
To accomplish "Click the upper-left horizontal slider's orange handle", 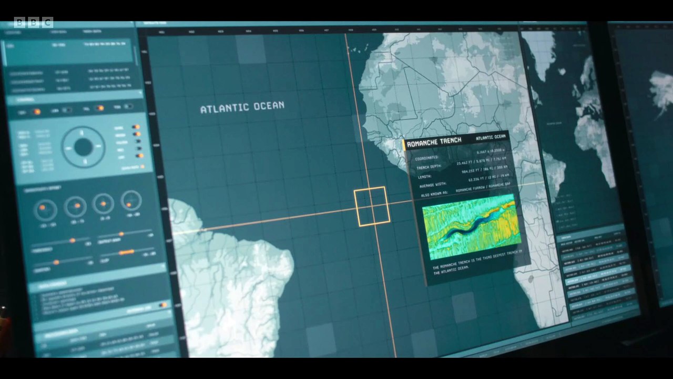I will coord(72,241).
